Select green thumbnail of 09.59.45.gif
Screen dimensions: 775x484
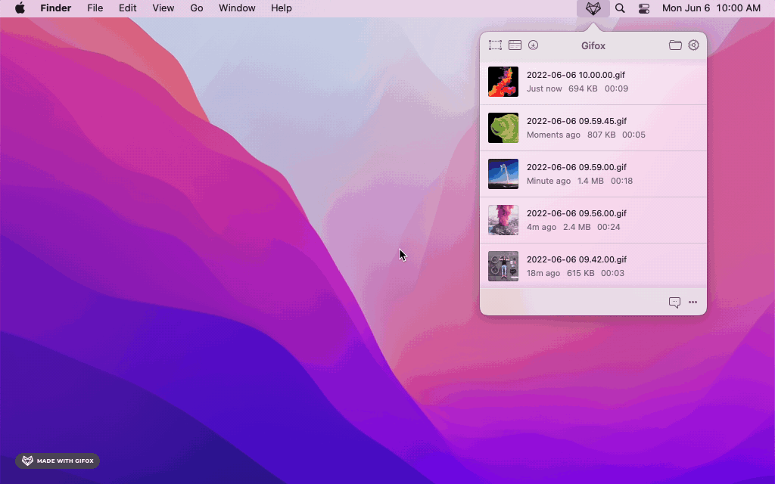pyautogui.click(x=503, y=128)
